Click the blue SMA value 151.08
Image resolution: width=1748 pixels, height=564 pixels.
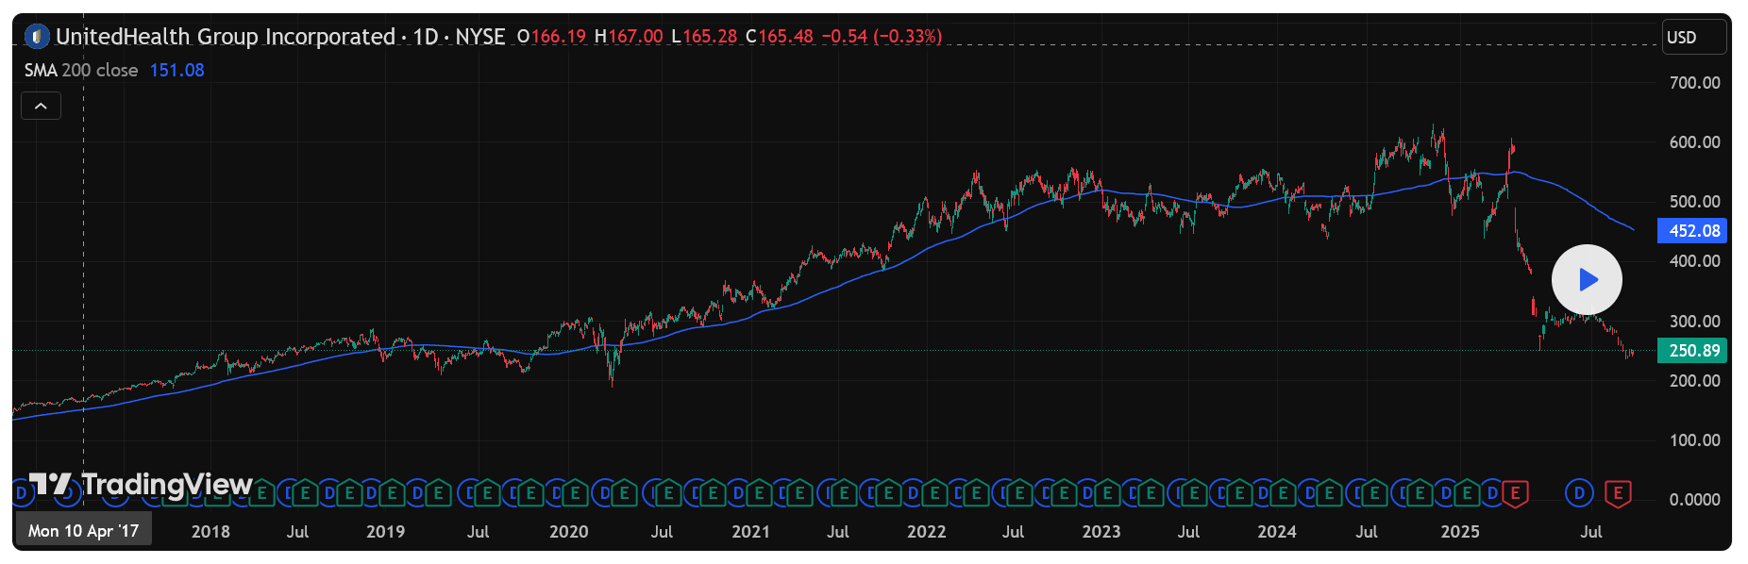click(176, 71)
